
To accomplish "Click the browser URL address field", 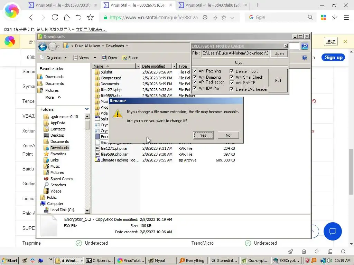I will pos(153,18).
